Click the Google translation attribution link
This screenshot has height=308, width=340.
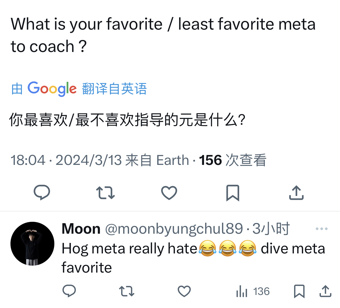pos(78,89)
